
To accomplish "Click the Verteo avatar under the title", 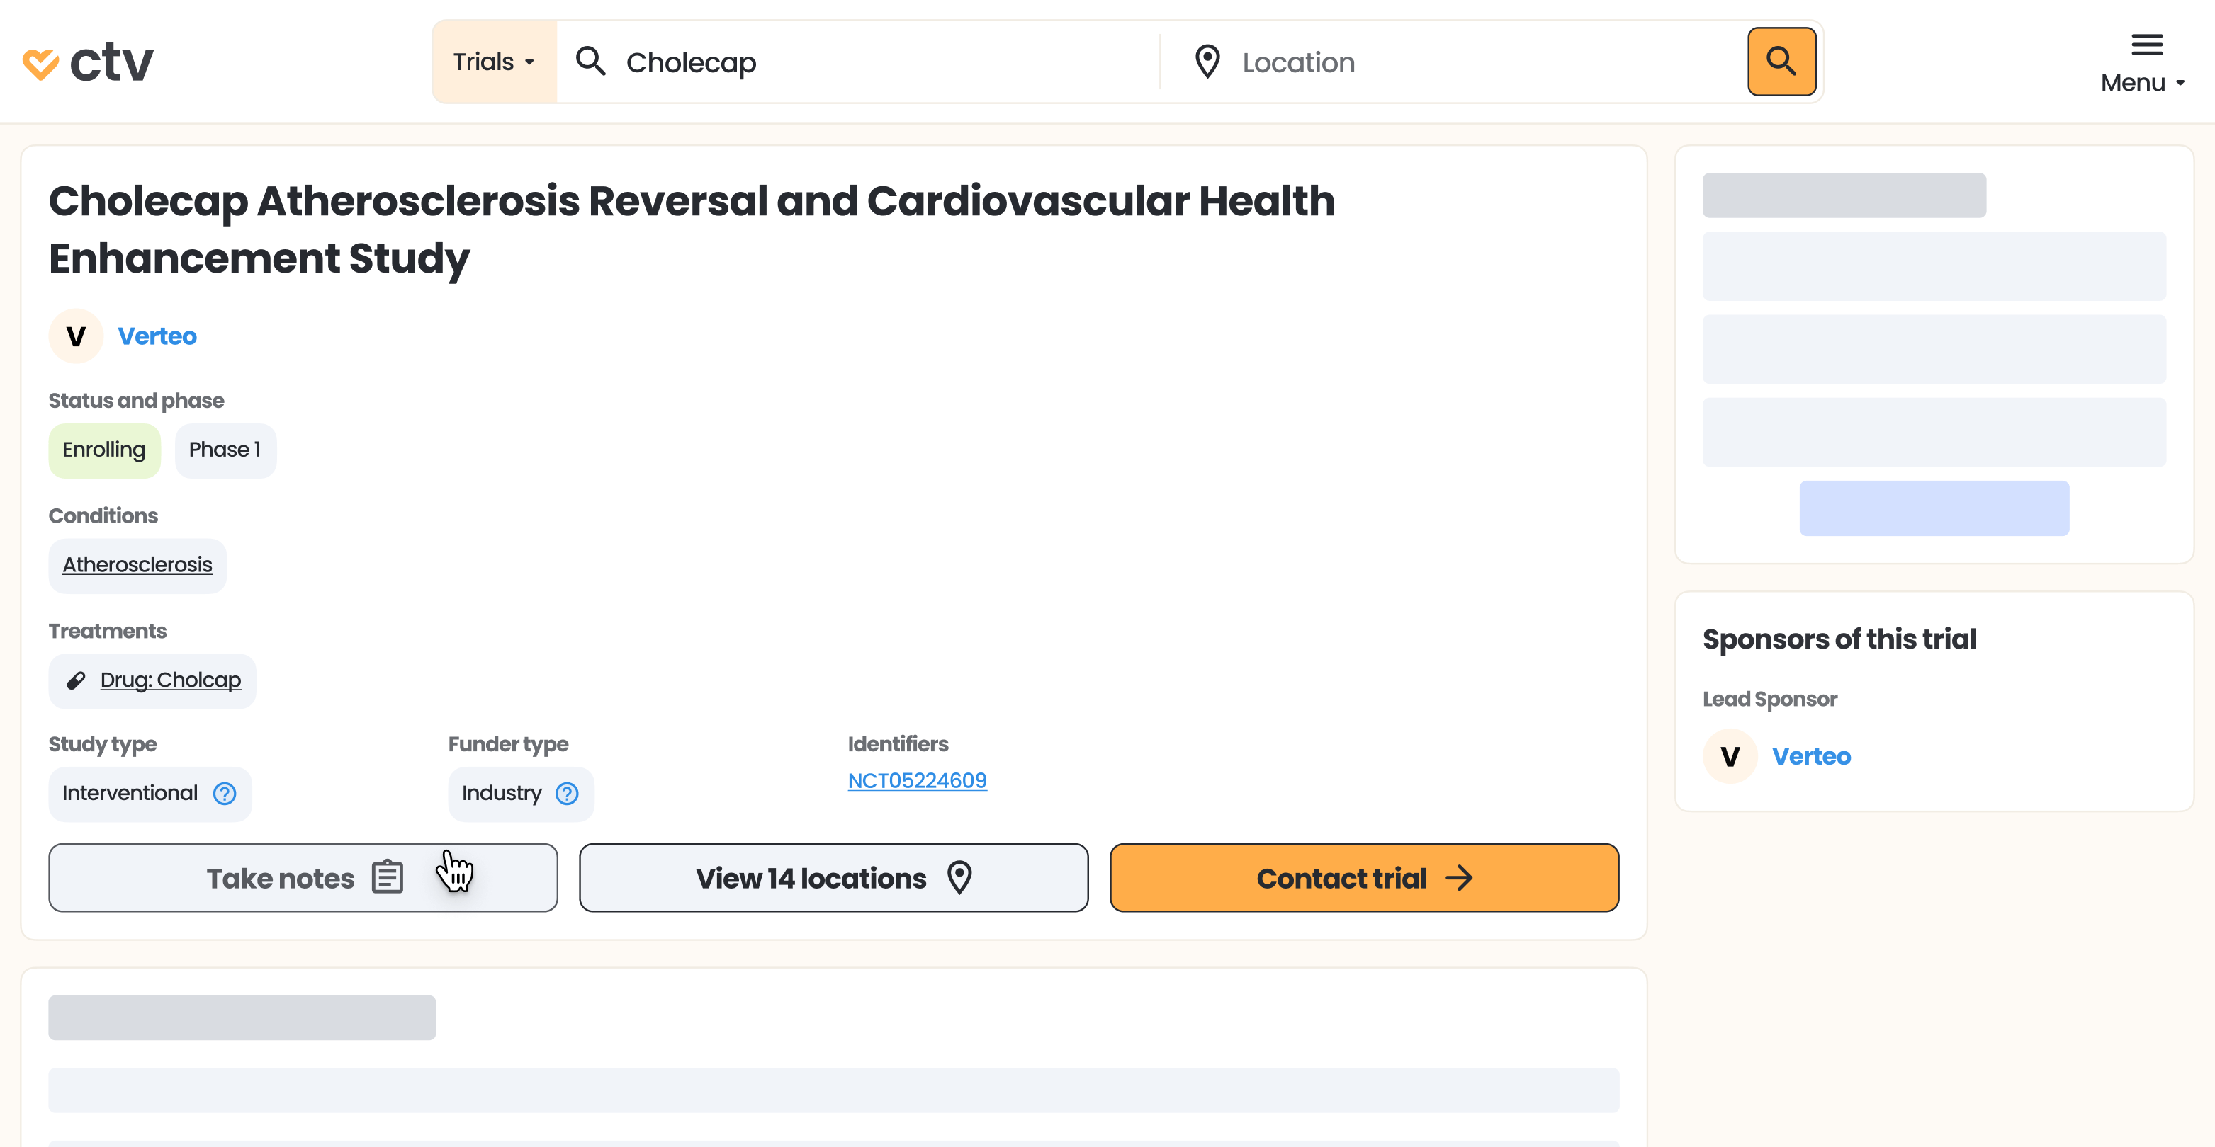I will coord(76,336).
